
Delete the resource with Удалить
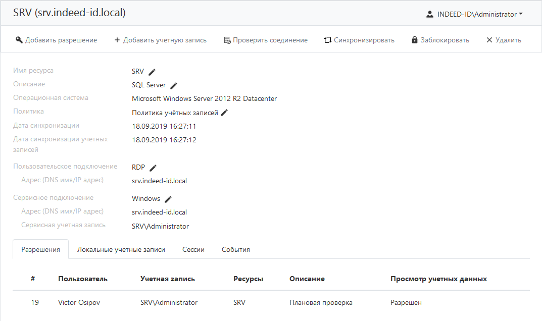tap(503, 40)
